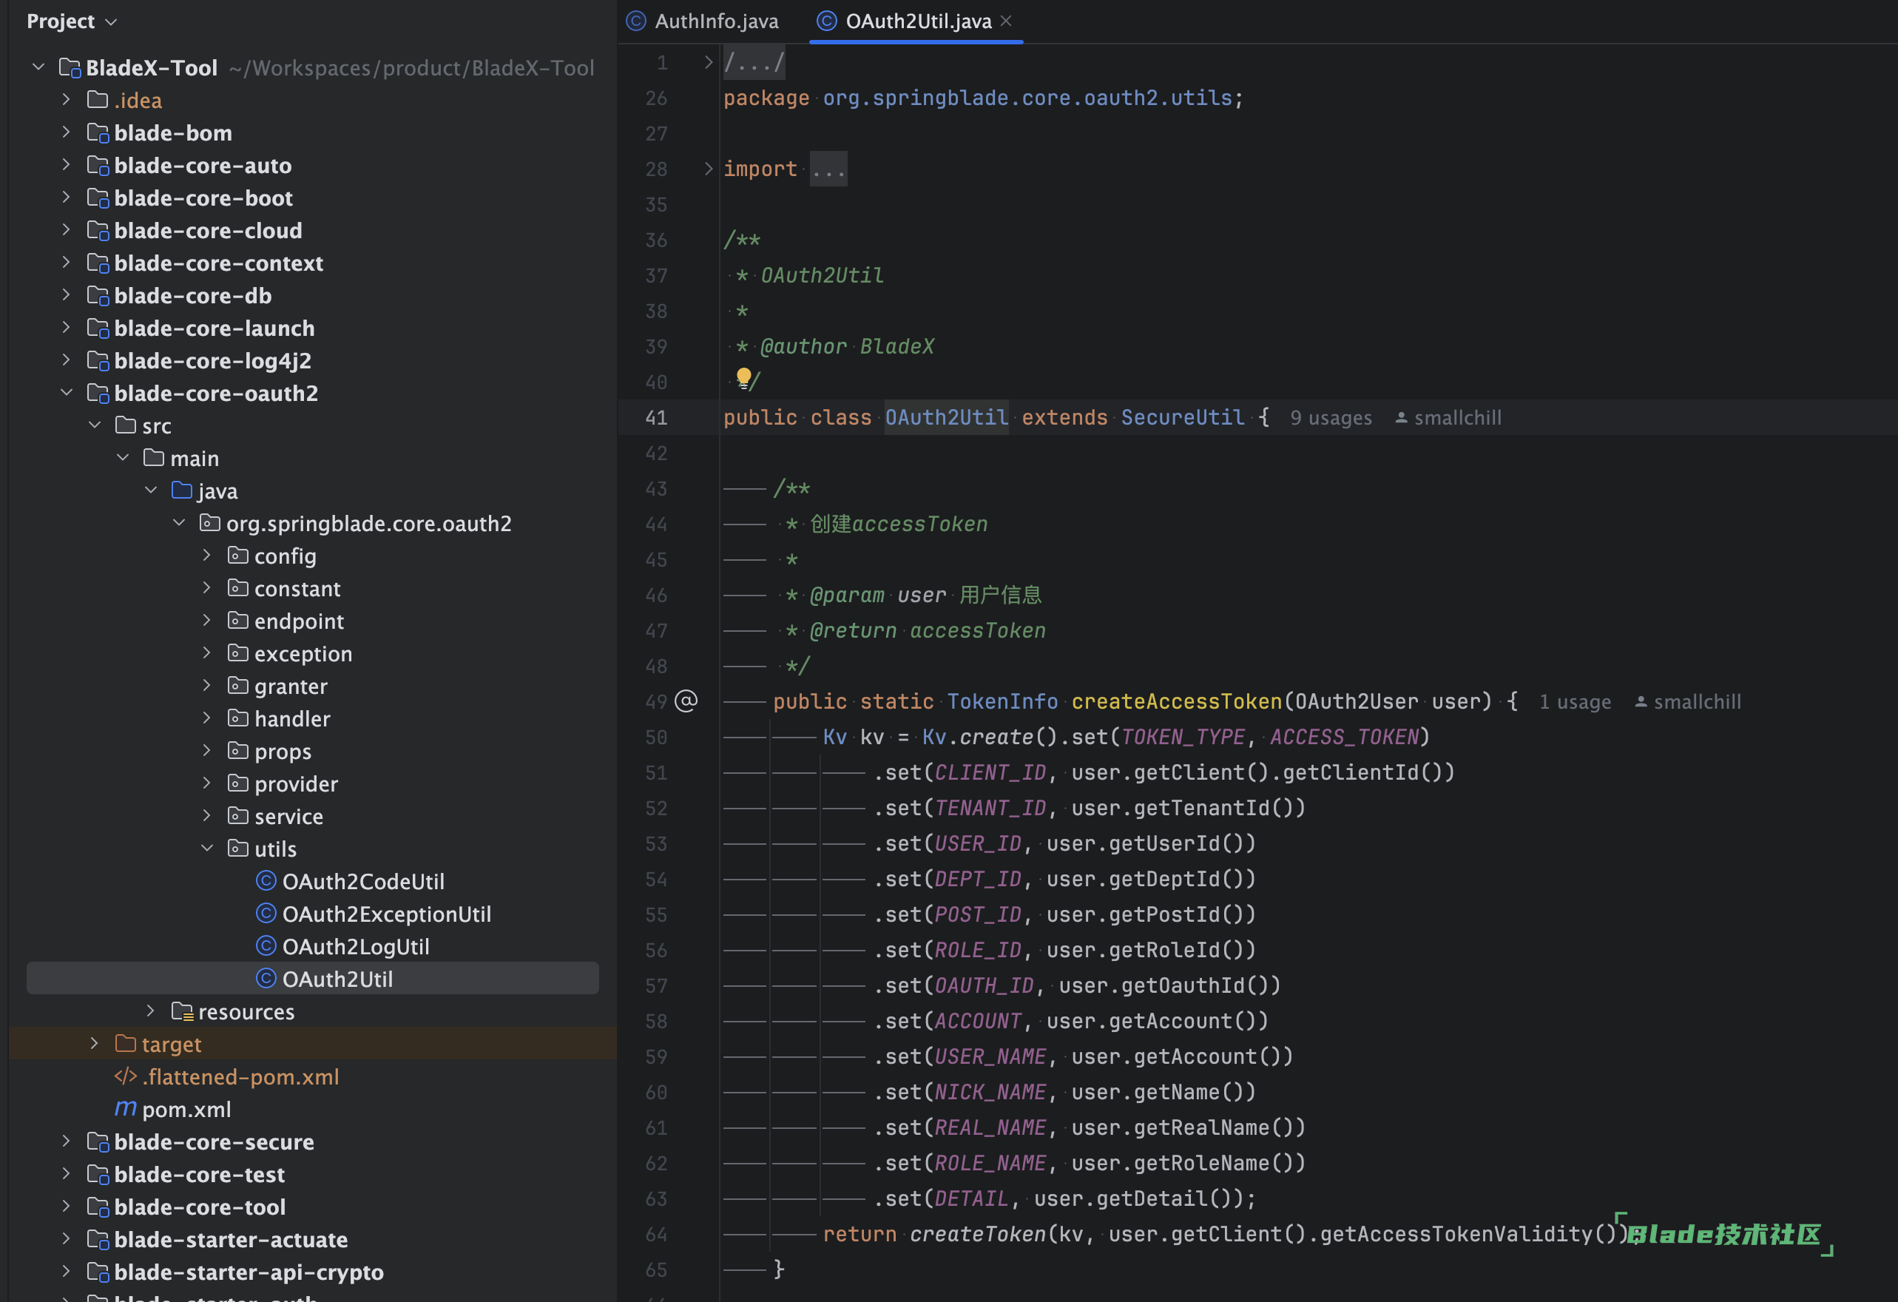Collapse the java source folder

click(151, 490)
